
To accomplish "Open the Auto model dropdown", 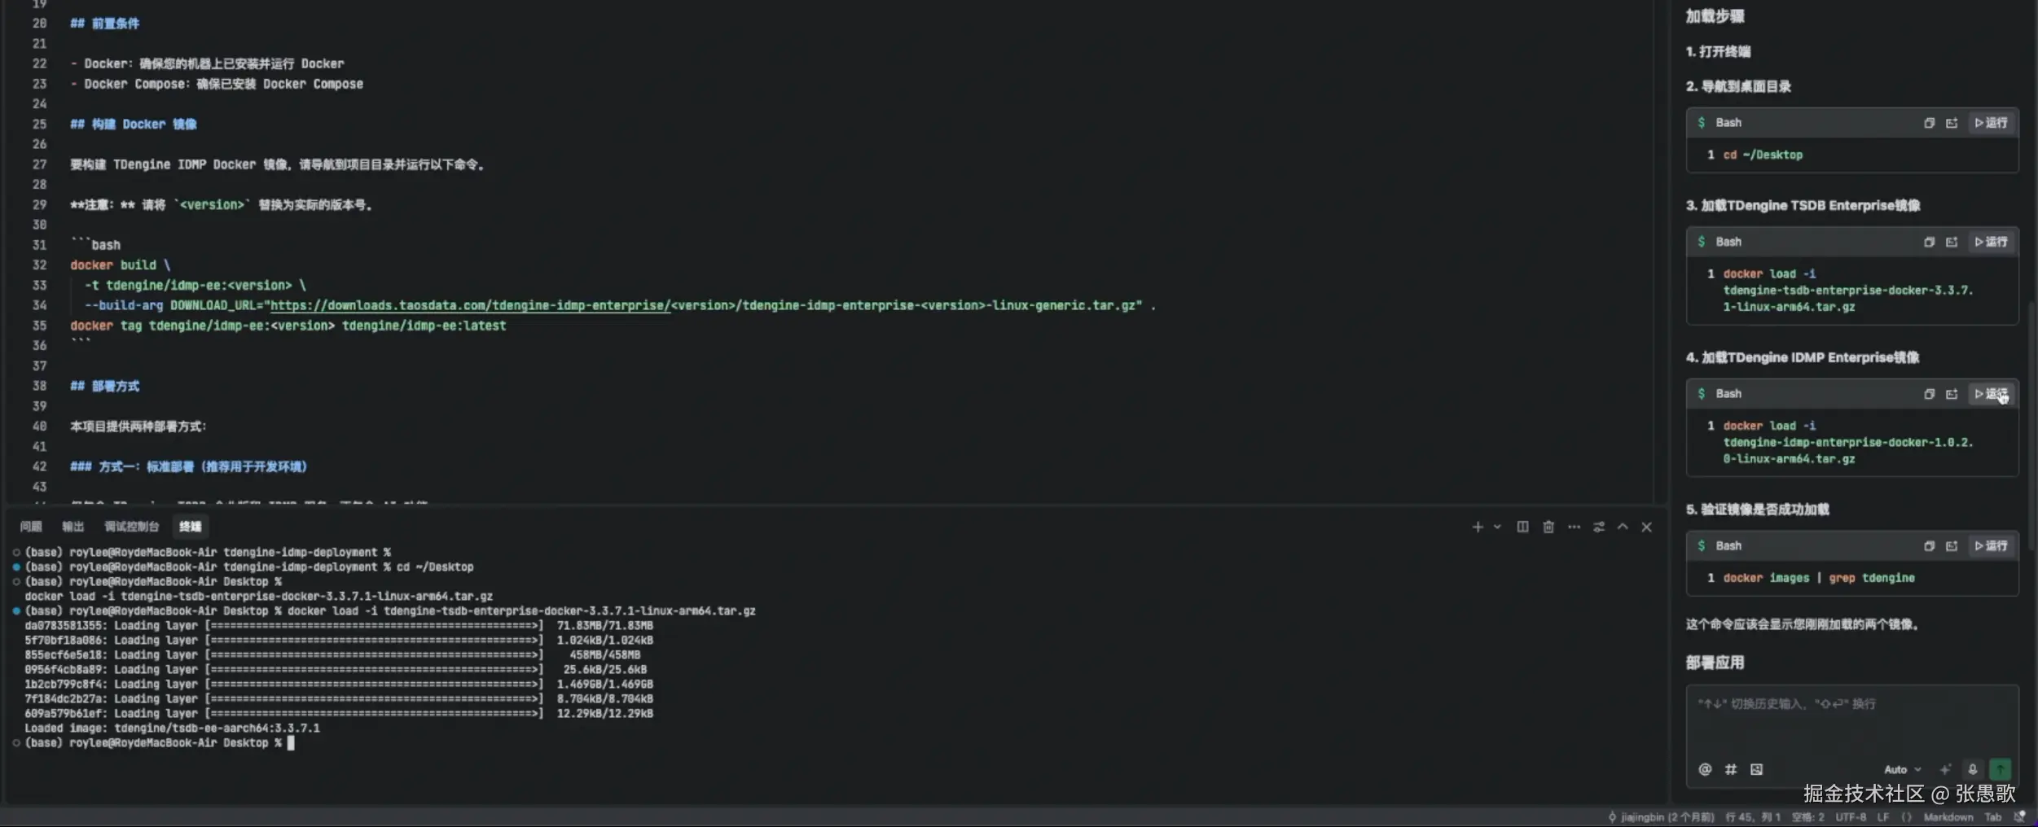I will (x=1902, y=769).
